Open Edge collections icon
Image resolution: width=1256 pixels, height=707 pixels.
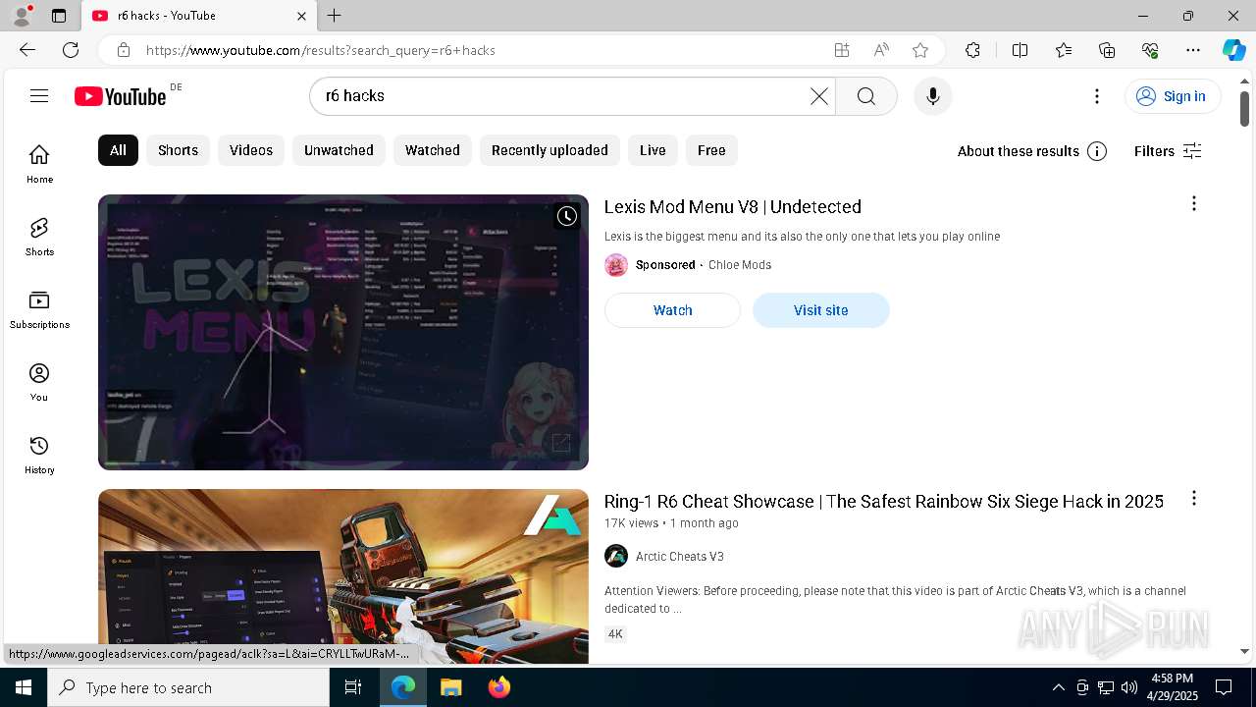(1107, 50)
